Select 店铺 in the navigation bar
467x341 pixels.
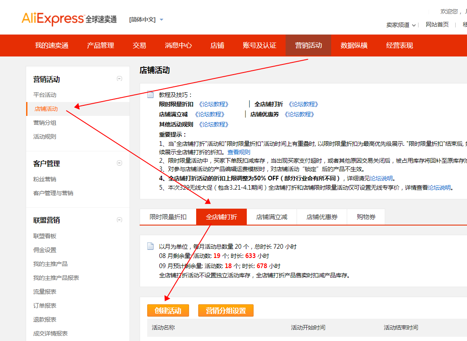(x=217, y=46)
